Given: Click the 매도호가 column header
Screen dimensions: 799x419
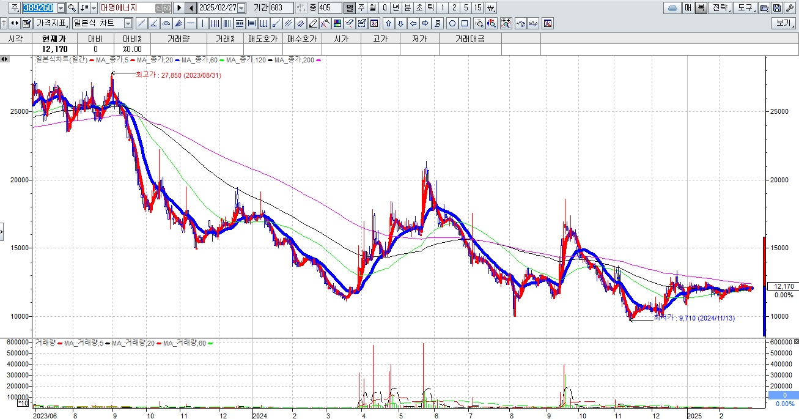Looking at the screenshot, I should pos(262,39).
